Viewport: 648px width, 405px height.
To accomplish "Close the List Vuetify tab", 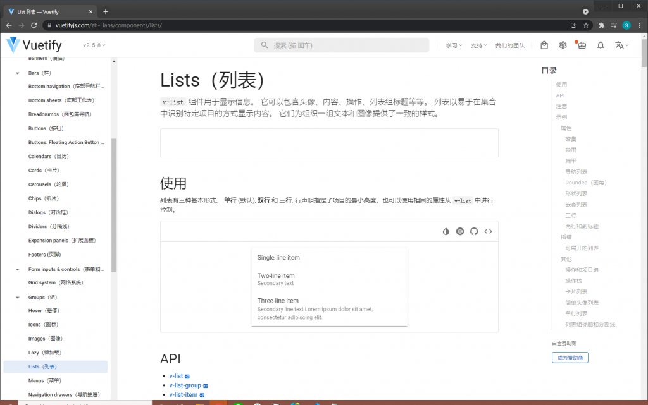I will coord(91,12).
